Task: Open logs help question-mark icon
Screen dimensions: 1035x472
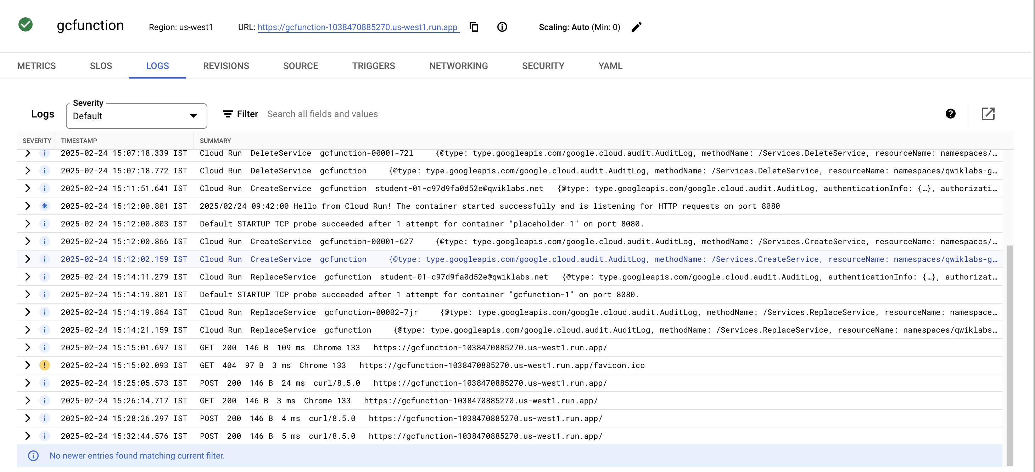Action: coord(950,114)
